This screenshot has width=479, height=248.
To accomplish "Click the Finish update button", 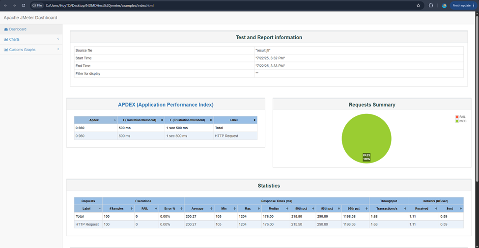I will [462, 5].
